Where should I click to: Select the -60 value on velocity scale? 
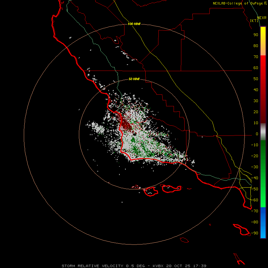(255, 200)
